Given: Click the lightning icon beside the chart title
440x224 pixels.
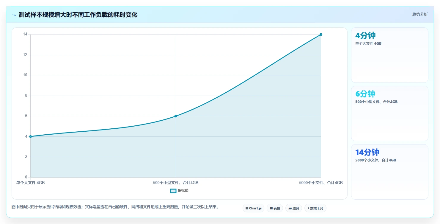Looking at the screenshot, I should 14,15.
